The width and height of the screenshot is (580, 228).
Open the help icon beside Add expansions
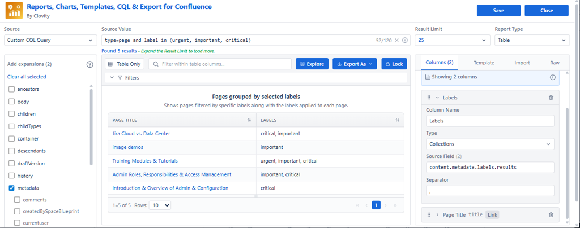point(89,64)
